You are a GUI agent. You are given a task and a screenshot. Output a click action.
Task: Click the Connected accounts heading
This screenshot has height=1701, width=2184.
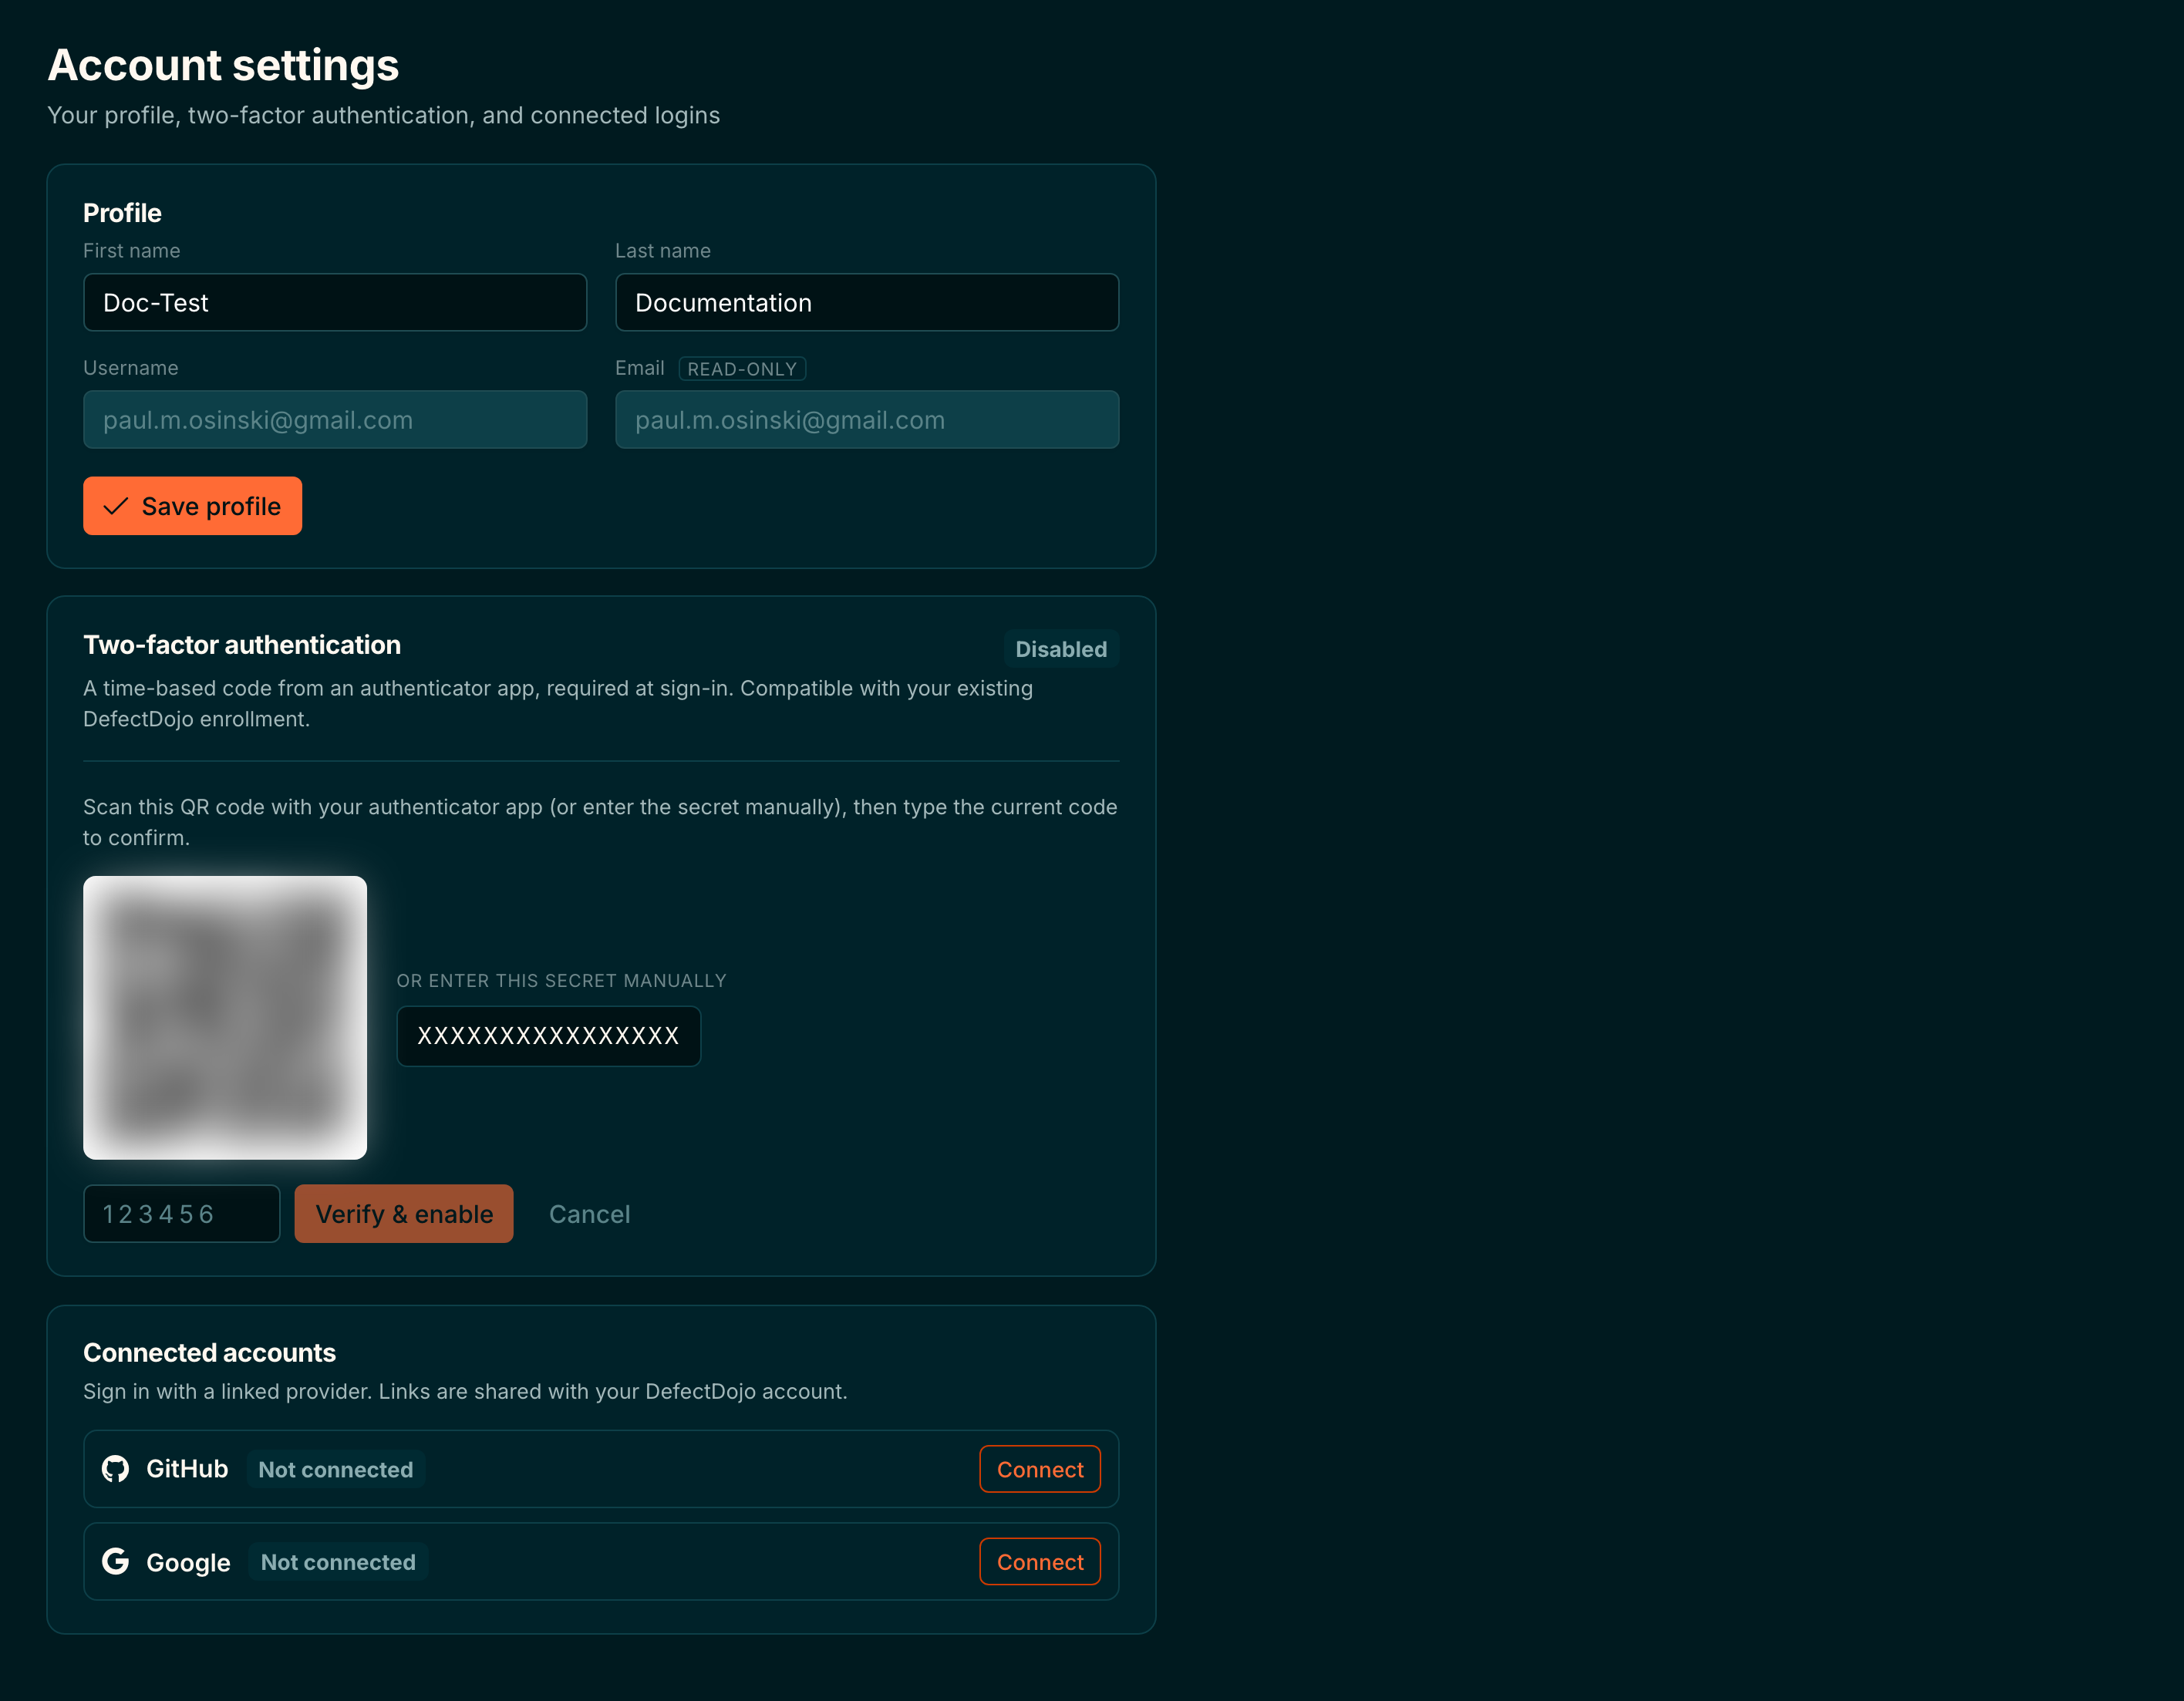click(x=209, y=1352)
